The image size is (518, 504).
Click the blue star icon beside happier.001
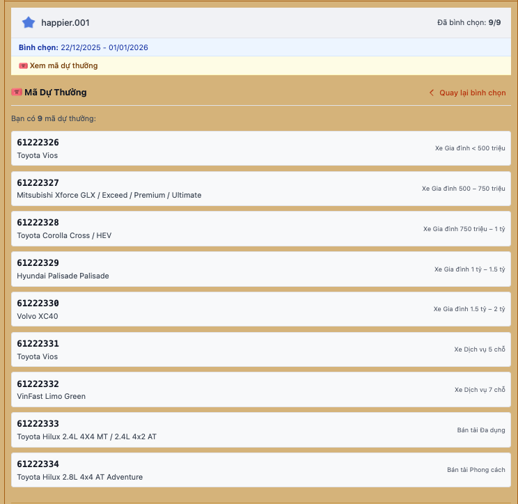coord(29,22)
